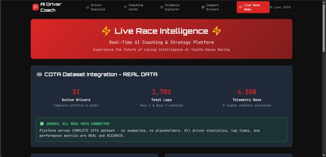Click the Total Laps label
Image resolution: width=326 pixels, height=157 pixels.
tap(161, 100)
